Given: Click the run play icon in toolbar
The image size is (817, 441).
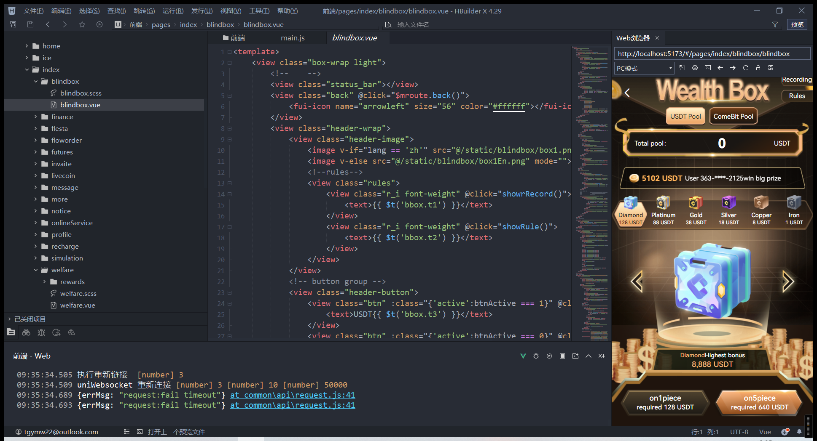Looking at the screenshot, I should click(x=99, y=24).
